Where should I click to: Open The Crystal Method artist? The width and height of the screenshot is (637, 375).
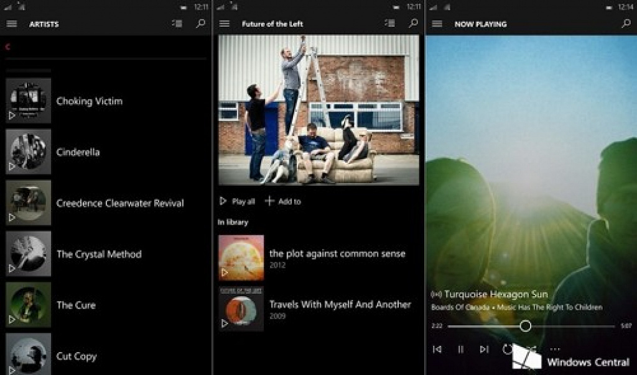point(99,254)
